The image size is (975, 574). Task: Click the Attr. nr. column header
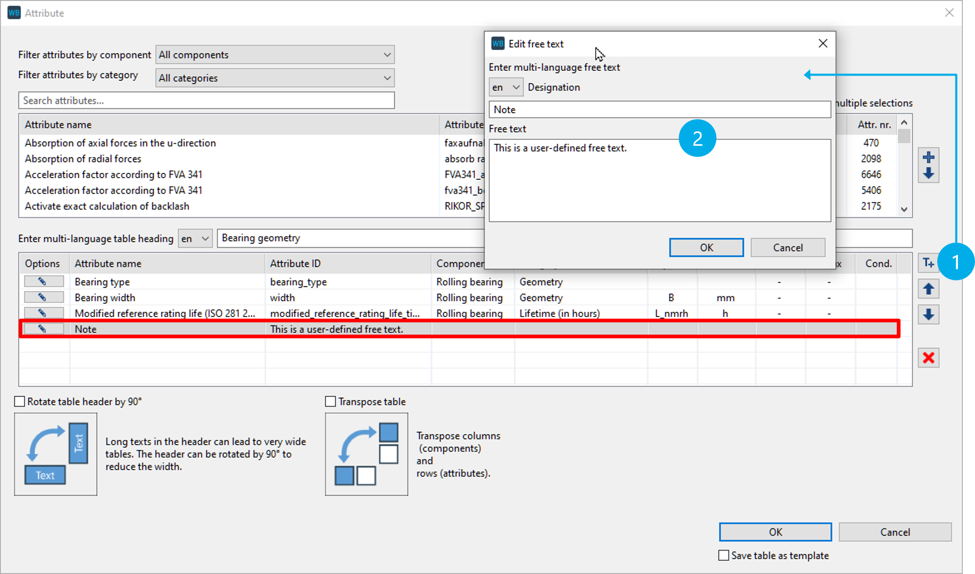pos(874,124)
